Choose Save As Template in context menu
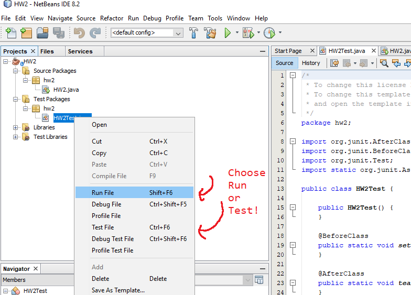Image resolution: width=411 pixels, height=295 pixels. pos(134,290)
